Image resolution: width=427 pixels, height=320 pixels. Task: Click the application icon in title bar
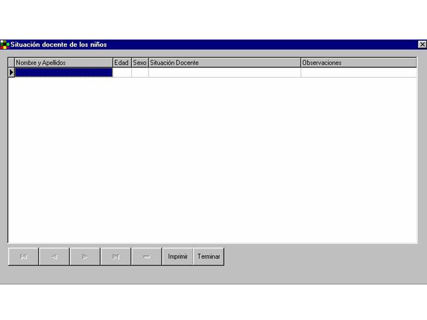(x=4, y=44)
